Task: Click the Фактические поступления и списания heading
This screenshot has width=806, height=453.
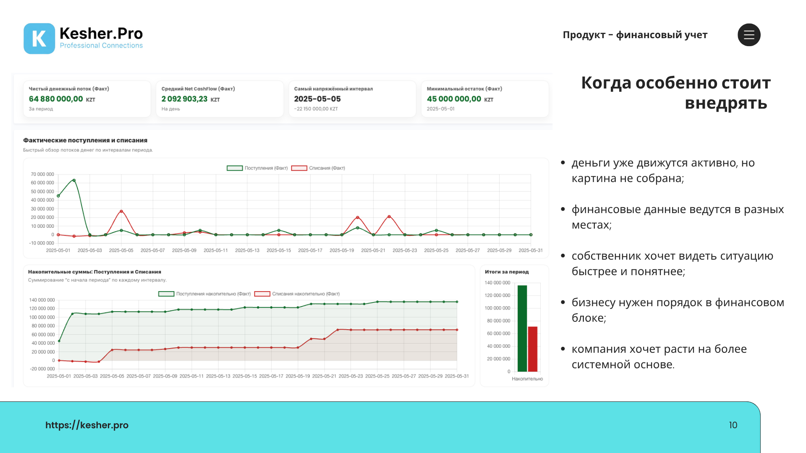Action: 85,141
